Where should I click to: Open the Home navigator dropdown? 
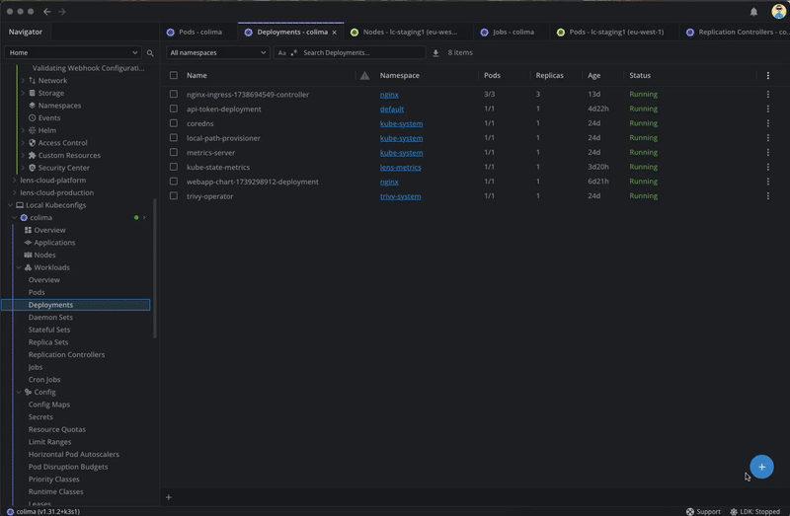[74, 52]
